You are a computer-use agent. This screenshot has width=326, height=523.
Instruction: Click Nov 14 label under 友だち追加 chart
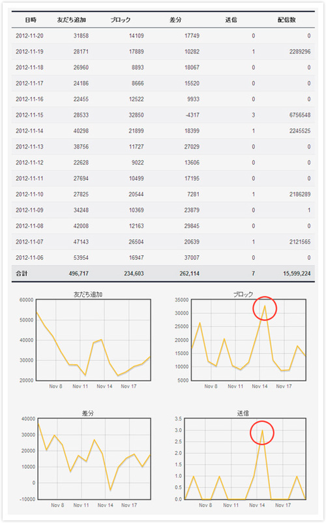104,387
